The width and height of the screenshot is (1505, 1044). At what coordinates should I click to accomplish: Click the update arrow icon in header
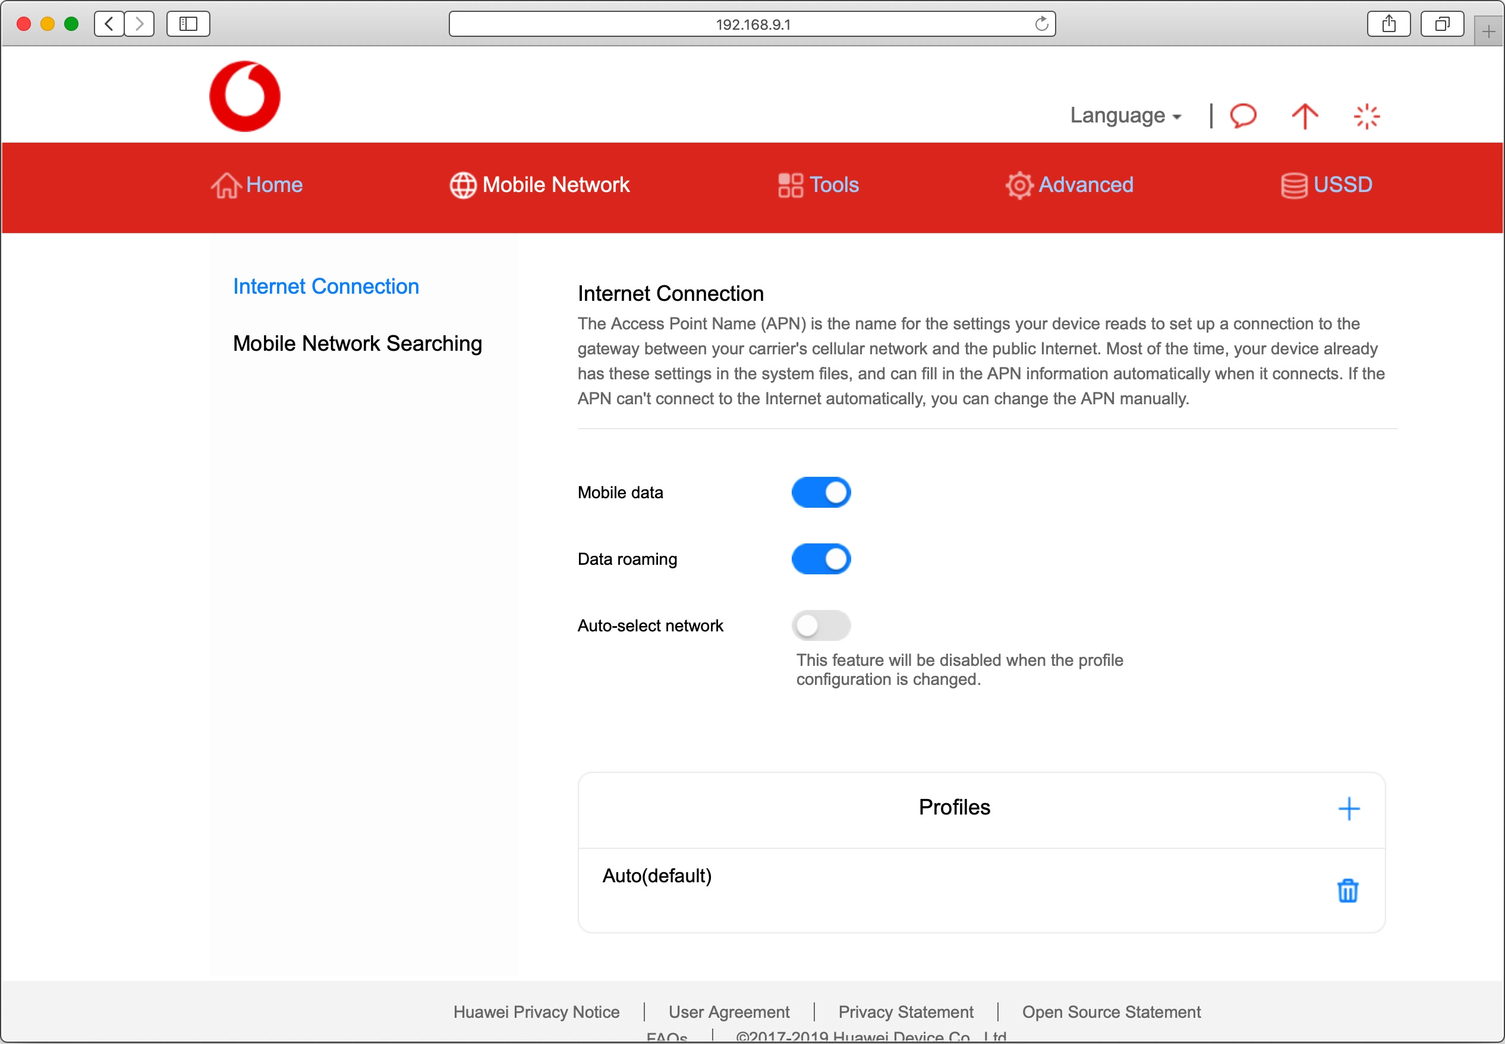tap(1304, 117)
